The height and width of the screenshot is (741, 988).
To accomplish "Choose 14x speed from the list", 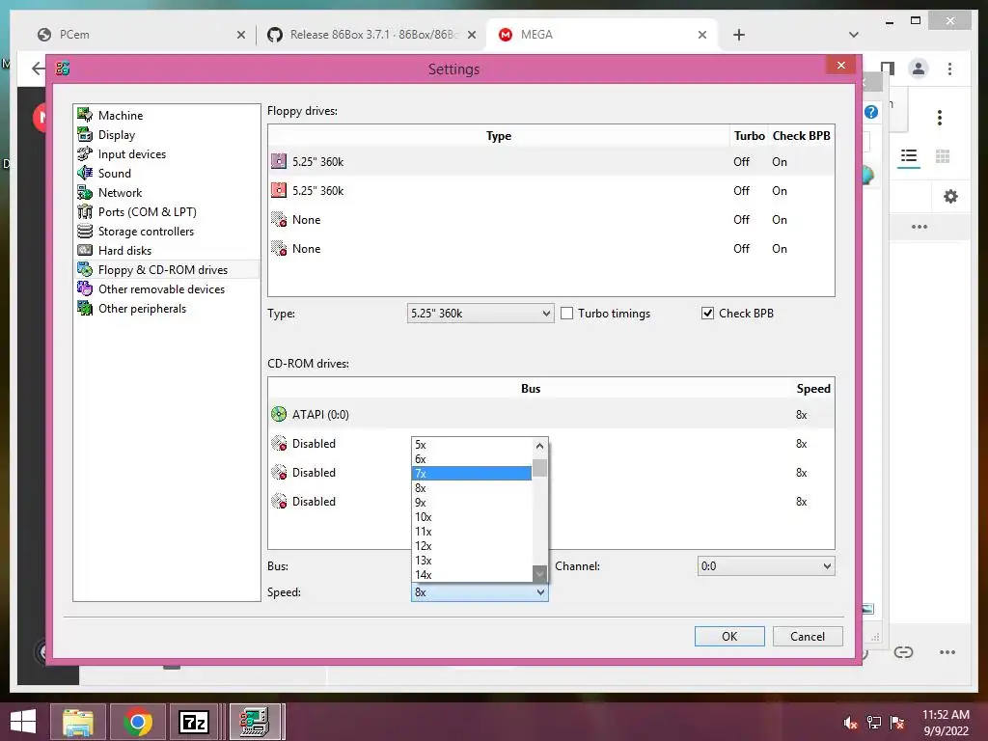I will tap(472, 575).
